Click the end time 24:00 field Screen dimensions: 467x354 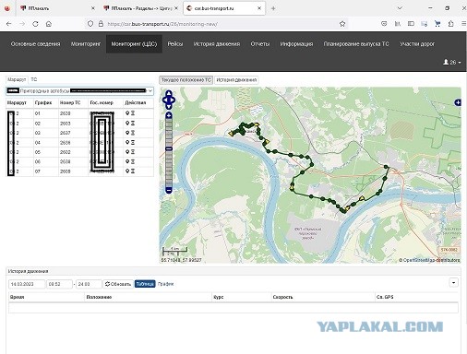(x=89, y=284)
